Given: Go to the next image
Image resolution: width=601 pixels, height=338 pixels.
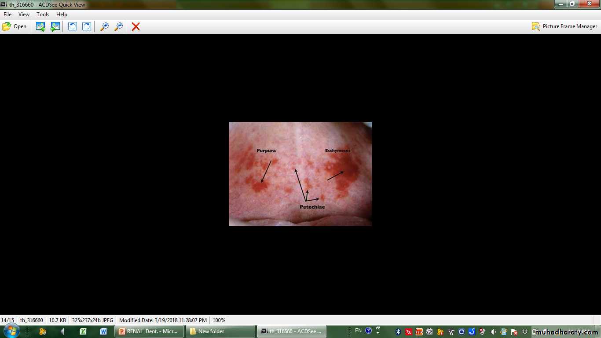Looking at the screenshot, I should tap(55, 26).
